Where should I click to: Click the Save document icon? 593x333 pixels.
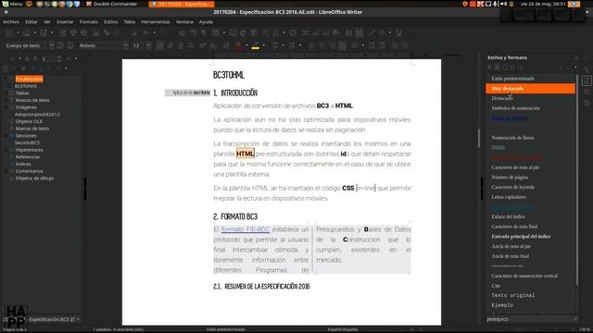click(x=44, y=33)
